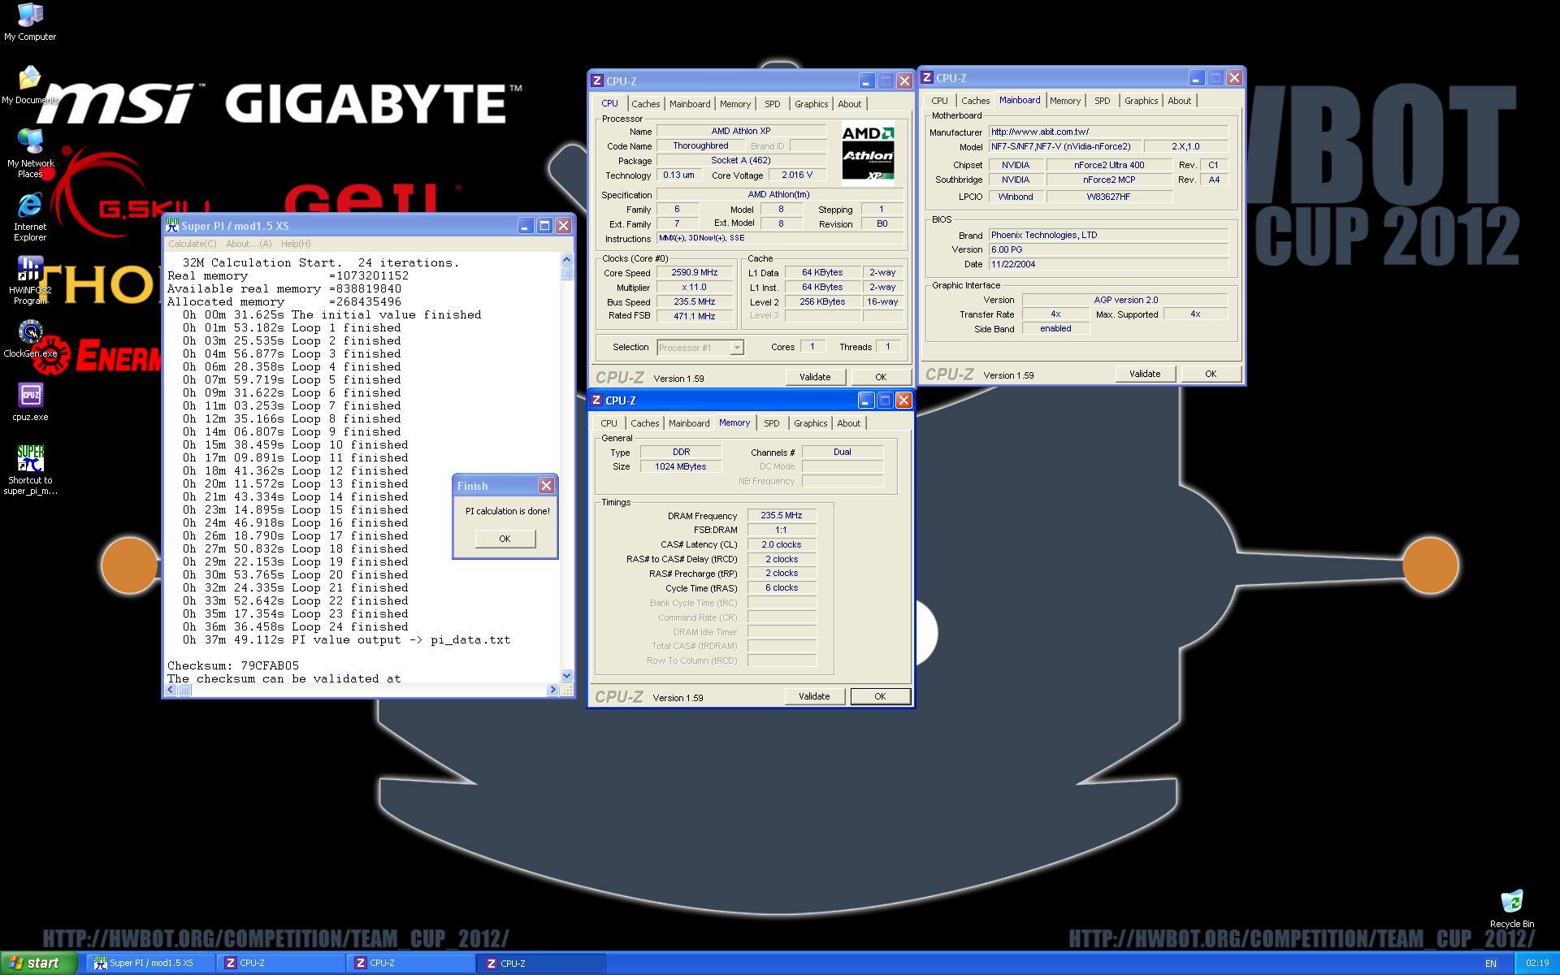This screenshot has height=975, width=1560.
Task: Click the AMD Athlon XP logo
Action: coord(868,153)
